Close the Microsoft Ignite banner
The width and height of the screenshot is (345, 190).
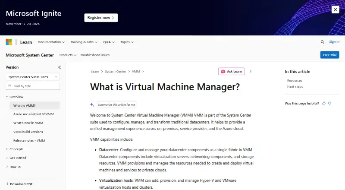(335, 9)
